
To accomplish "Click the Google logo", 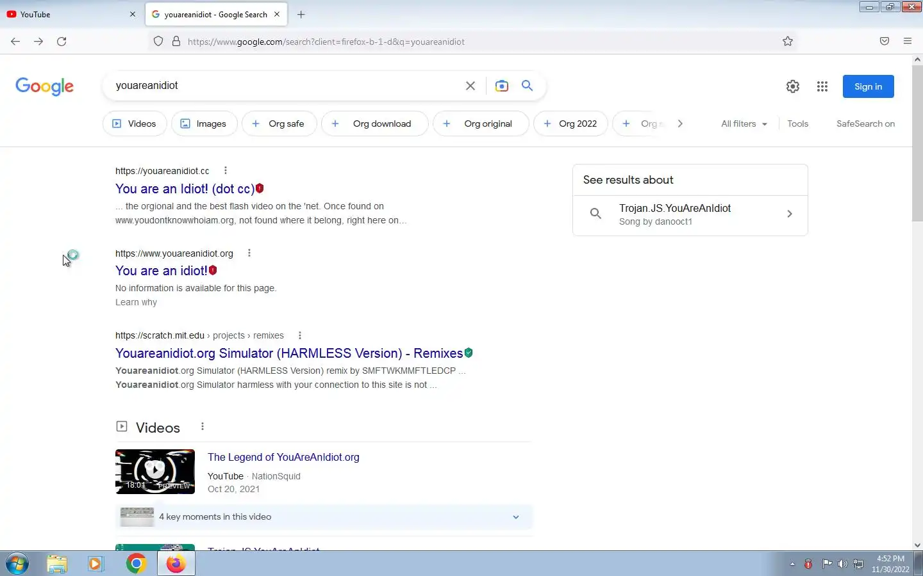I will [44, 86].
